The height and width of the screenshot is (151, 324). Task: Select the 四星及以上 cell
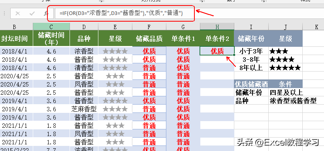[285, 92]
